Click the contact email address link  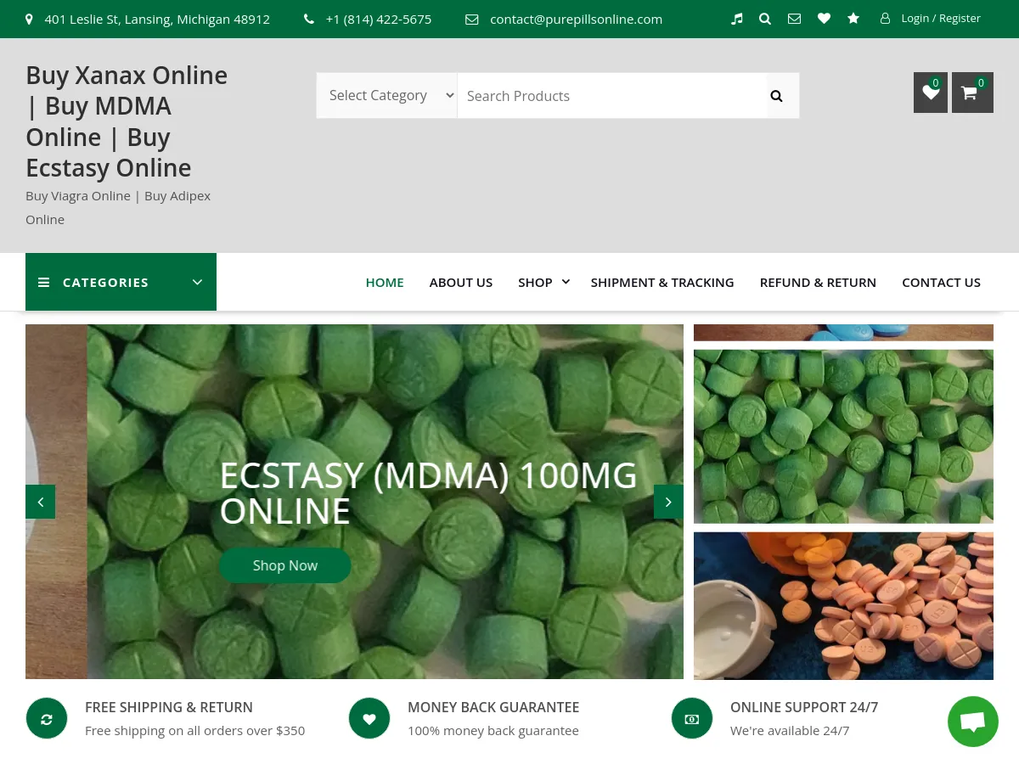(576, 19)
